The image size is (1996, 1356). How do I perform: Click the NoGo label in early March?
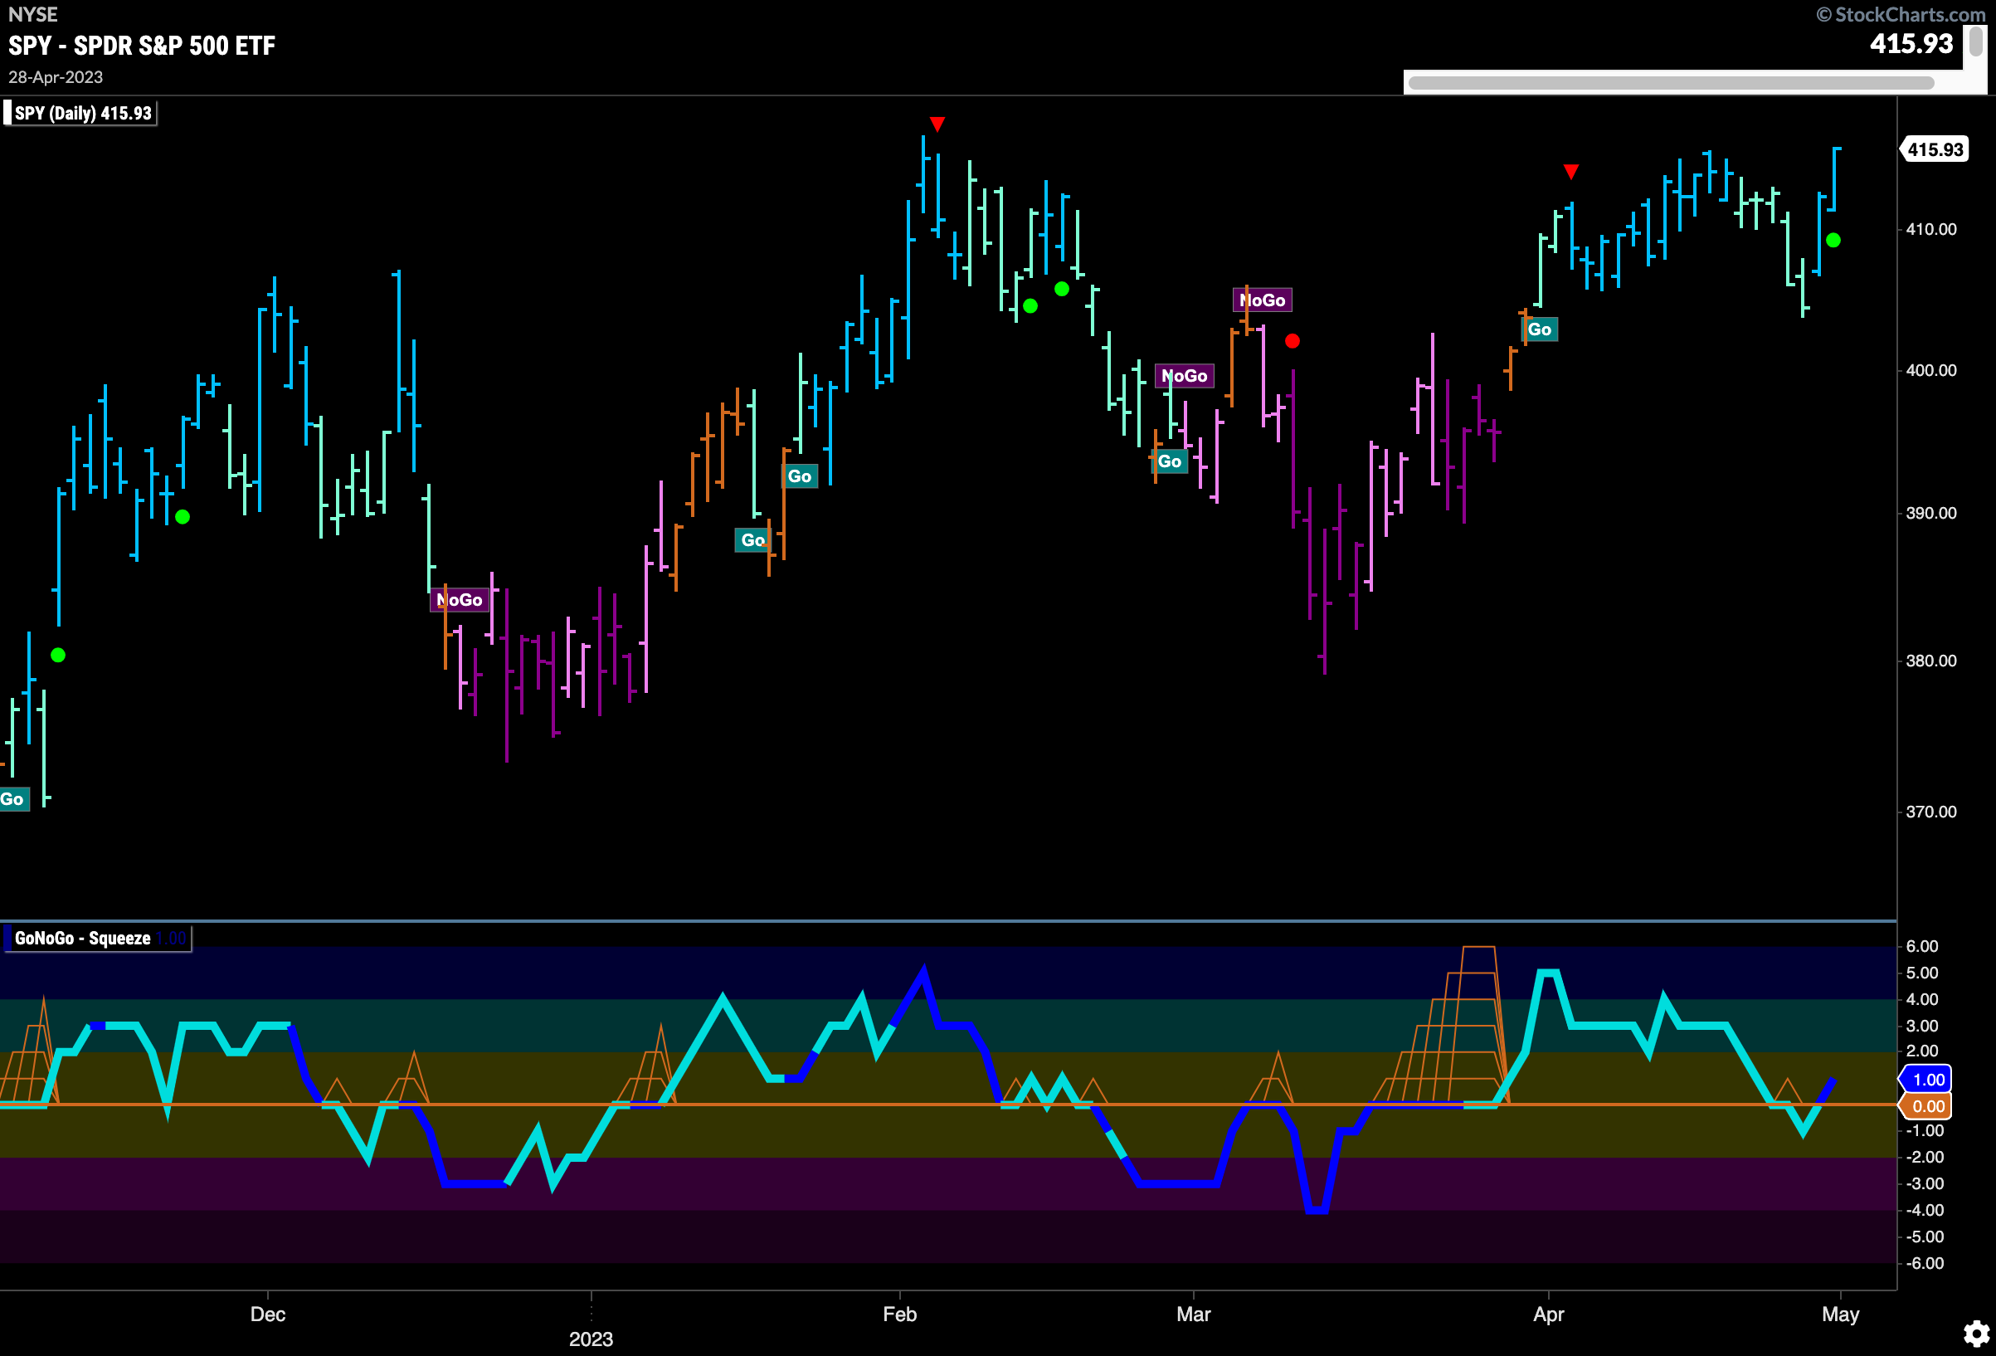click(1263, 300)
